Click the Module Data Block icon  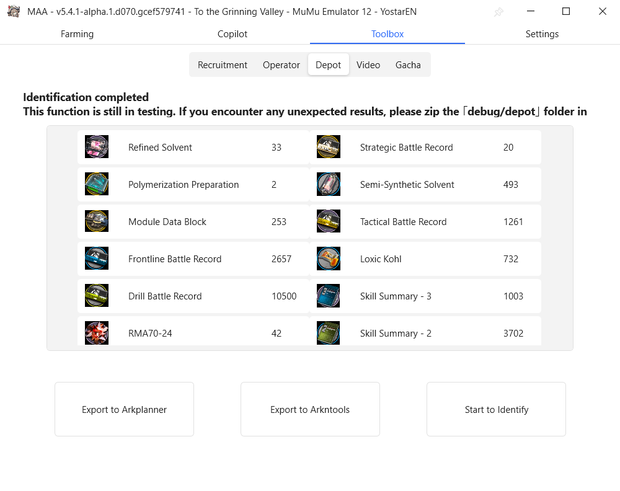click(97, 221)
